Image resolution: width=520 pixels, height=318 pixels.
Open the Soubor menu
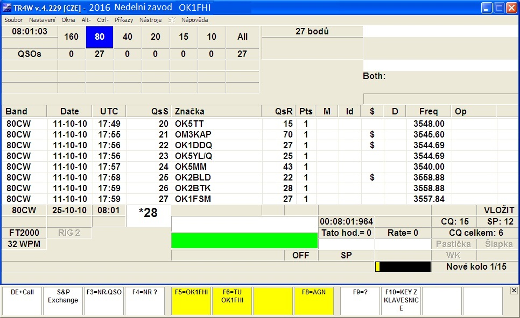pyautogui.click(x=13, y=20)
